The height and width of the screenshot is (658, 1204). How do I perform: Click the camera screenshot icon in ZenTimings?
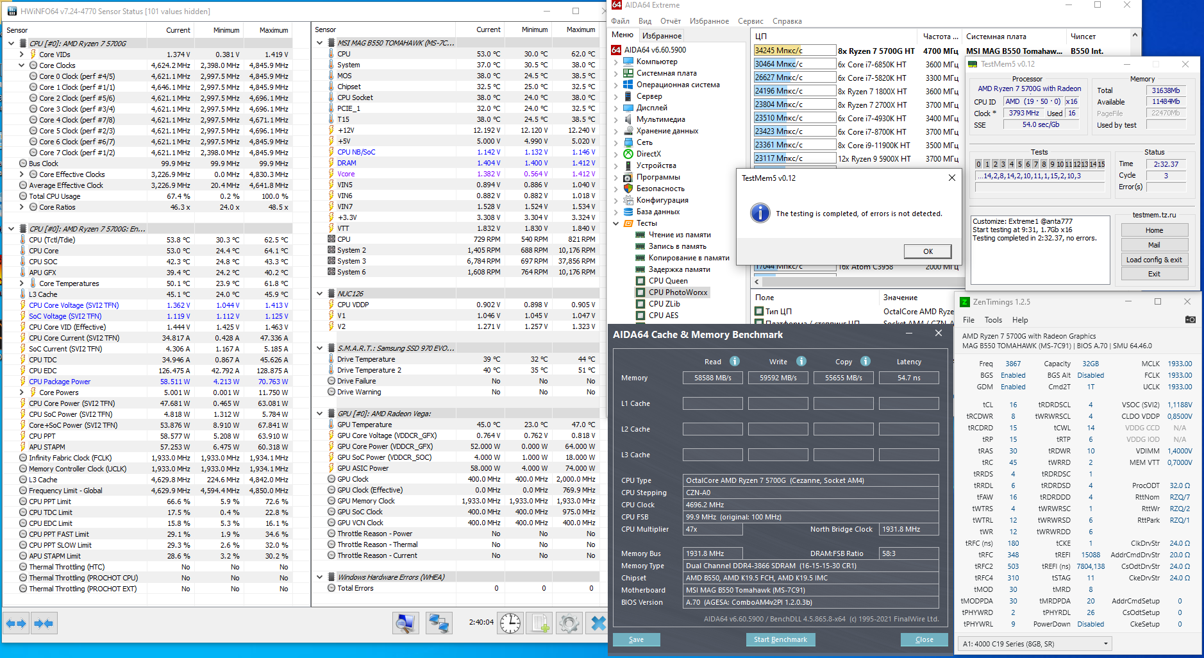pos(1190,319)
